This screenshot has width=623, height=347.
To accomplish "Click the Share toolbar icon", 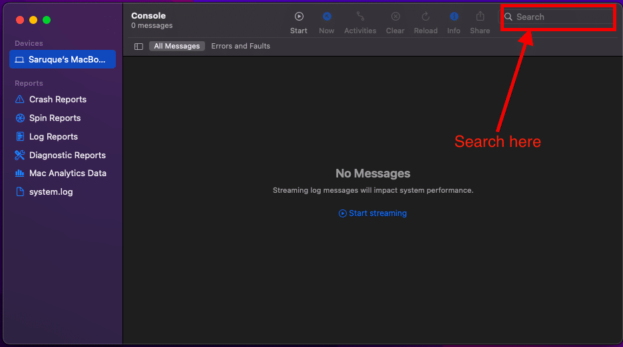I will (480, 17).
